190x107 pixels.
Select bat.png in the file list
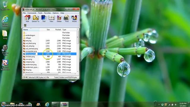[x=50, y=41]
